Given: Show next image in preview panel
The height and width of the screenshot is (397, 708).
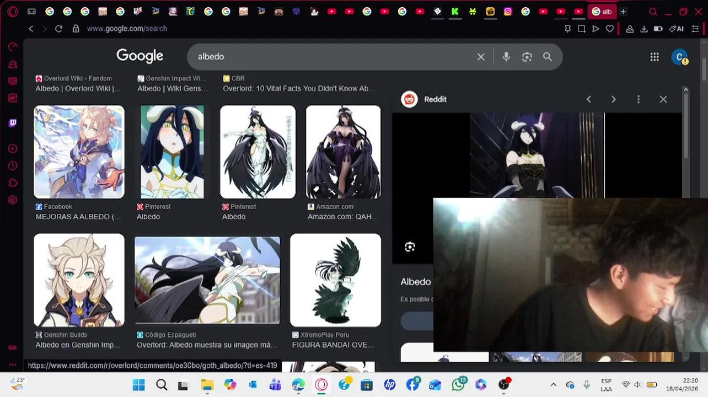Looking at the screenshot, I should point(613,99).
